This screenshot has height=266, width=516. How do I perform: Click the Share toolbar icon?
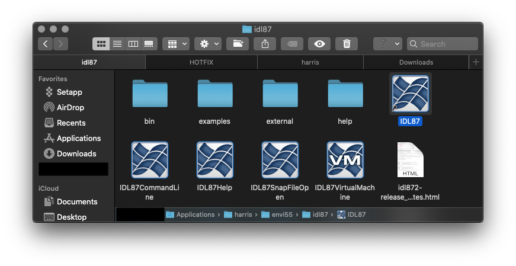(265, 44)
